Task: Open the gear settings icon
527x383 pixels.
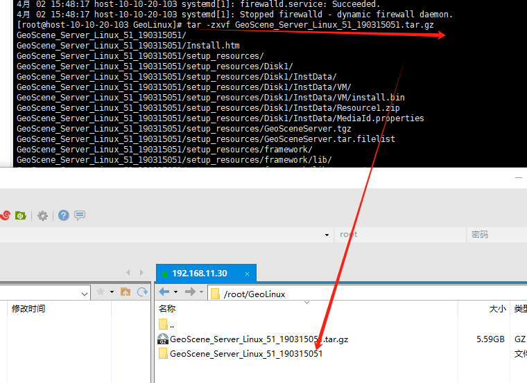Action: pyautogui.click(x=42, y=215)
